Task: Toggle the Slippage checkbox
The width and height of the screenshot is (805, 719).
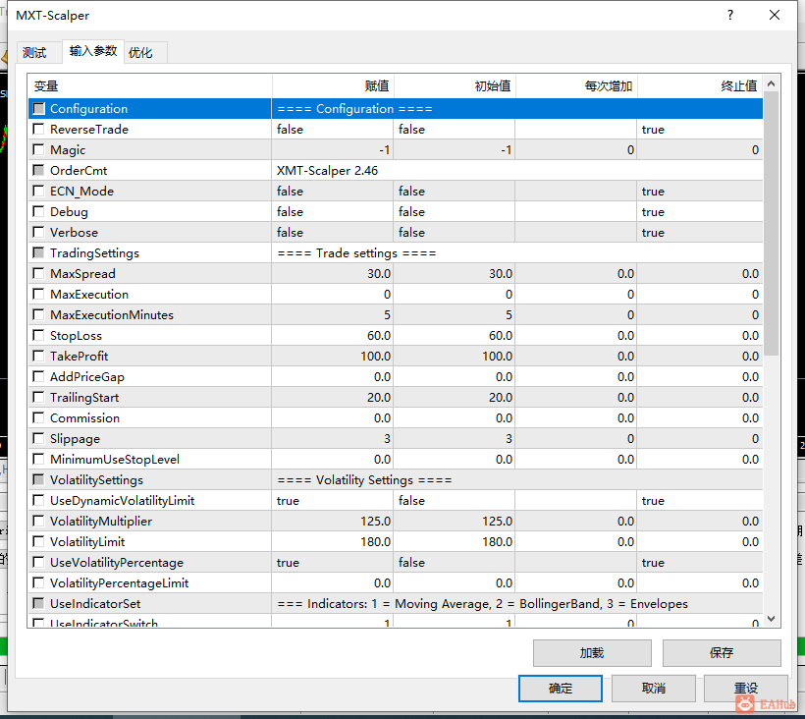Action: pos(38,439)
